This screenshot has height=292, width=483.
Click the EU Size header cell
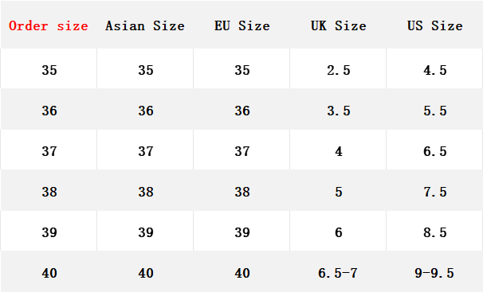241,25
